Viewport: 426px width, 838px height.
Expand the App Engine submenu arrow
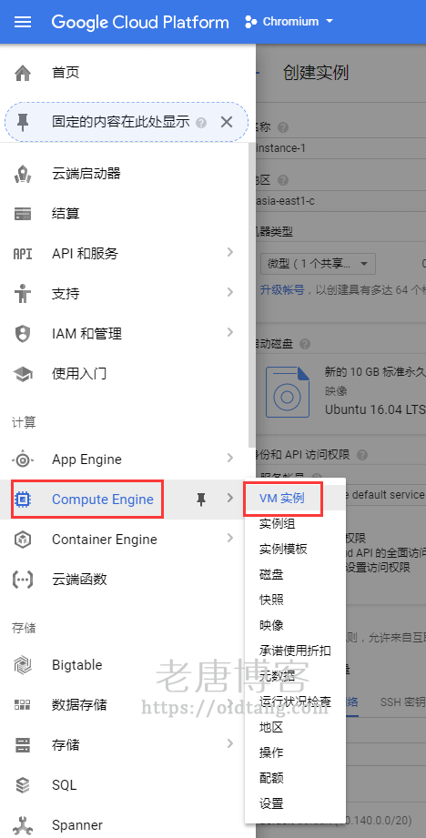tap(230, 458)
